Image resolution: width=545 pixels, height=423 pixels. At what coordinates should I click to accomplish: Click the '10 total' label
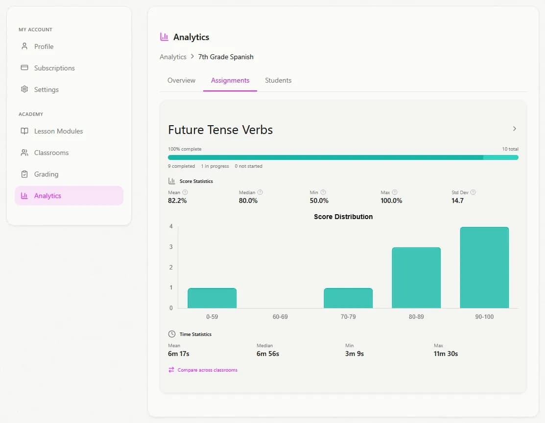click(x=510, y=149)
